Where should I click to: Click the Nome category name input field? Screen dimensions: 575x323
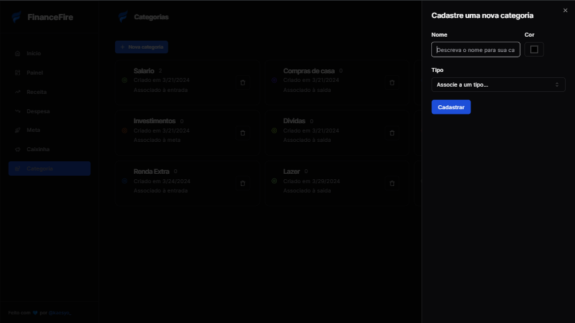coord(475,50)
